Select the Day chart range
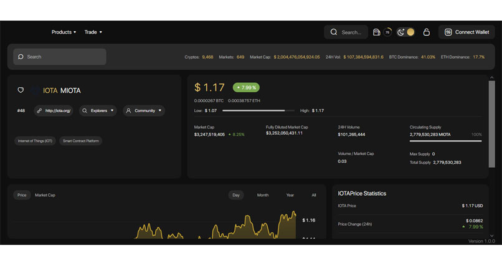This screenshot has height=268, width=502. [236, 195]
